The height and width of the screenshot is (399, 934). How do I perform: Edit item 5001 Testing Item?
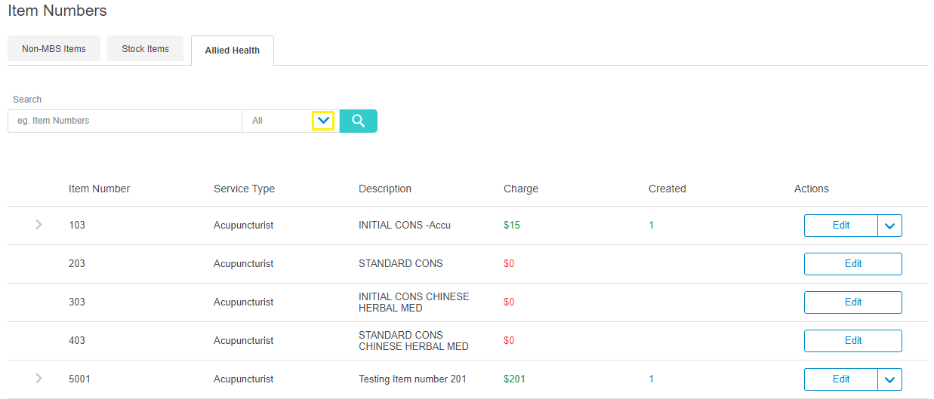coord(841,379)
